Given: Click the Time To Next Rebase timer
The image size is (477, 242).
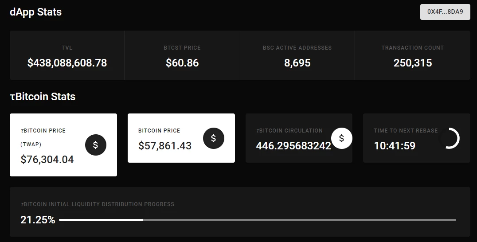Looking at the screenshot, I should 395,146.
